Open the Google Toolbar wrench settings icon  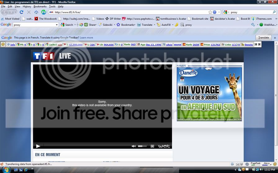(x=253, y=25)
